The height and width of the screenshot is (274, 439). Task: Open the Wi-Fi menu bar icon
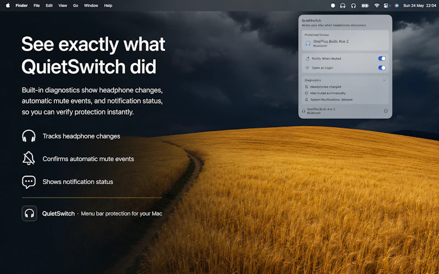click(376, 5)
